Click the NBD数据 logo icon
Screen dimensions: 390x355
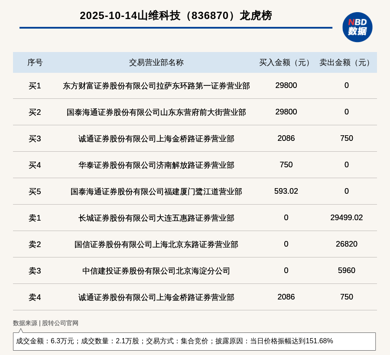click(357, 27)
